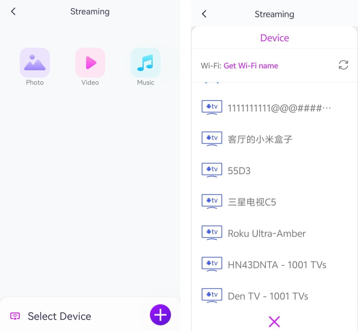Viewport: 358px width, 331px height.
Task: Select HN43DNTA - 1001 TVs device
Action: [x=277, y=265]
